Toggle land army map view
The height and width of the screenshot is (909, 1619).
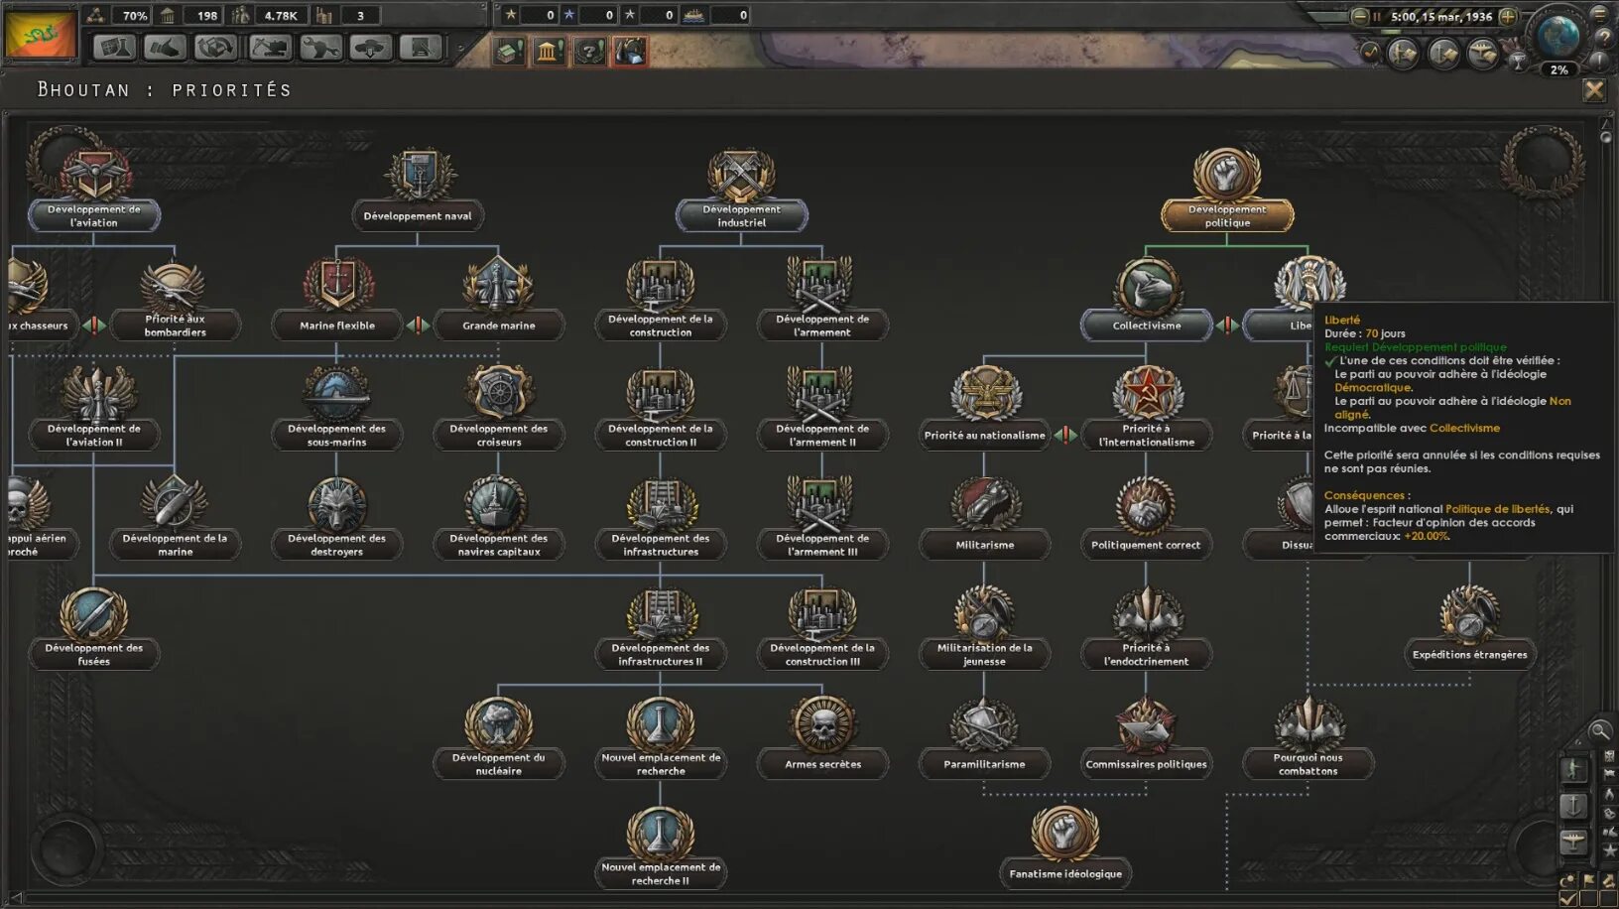point(1574,770)
